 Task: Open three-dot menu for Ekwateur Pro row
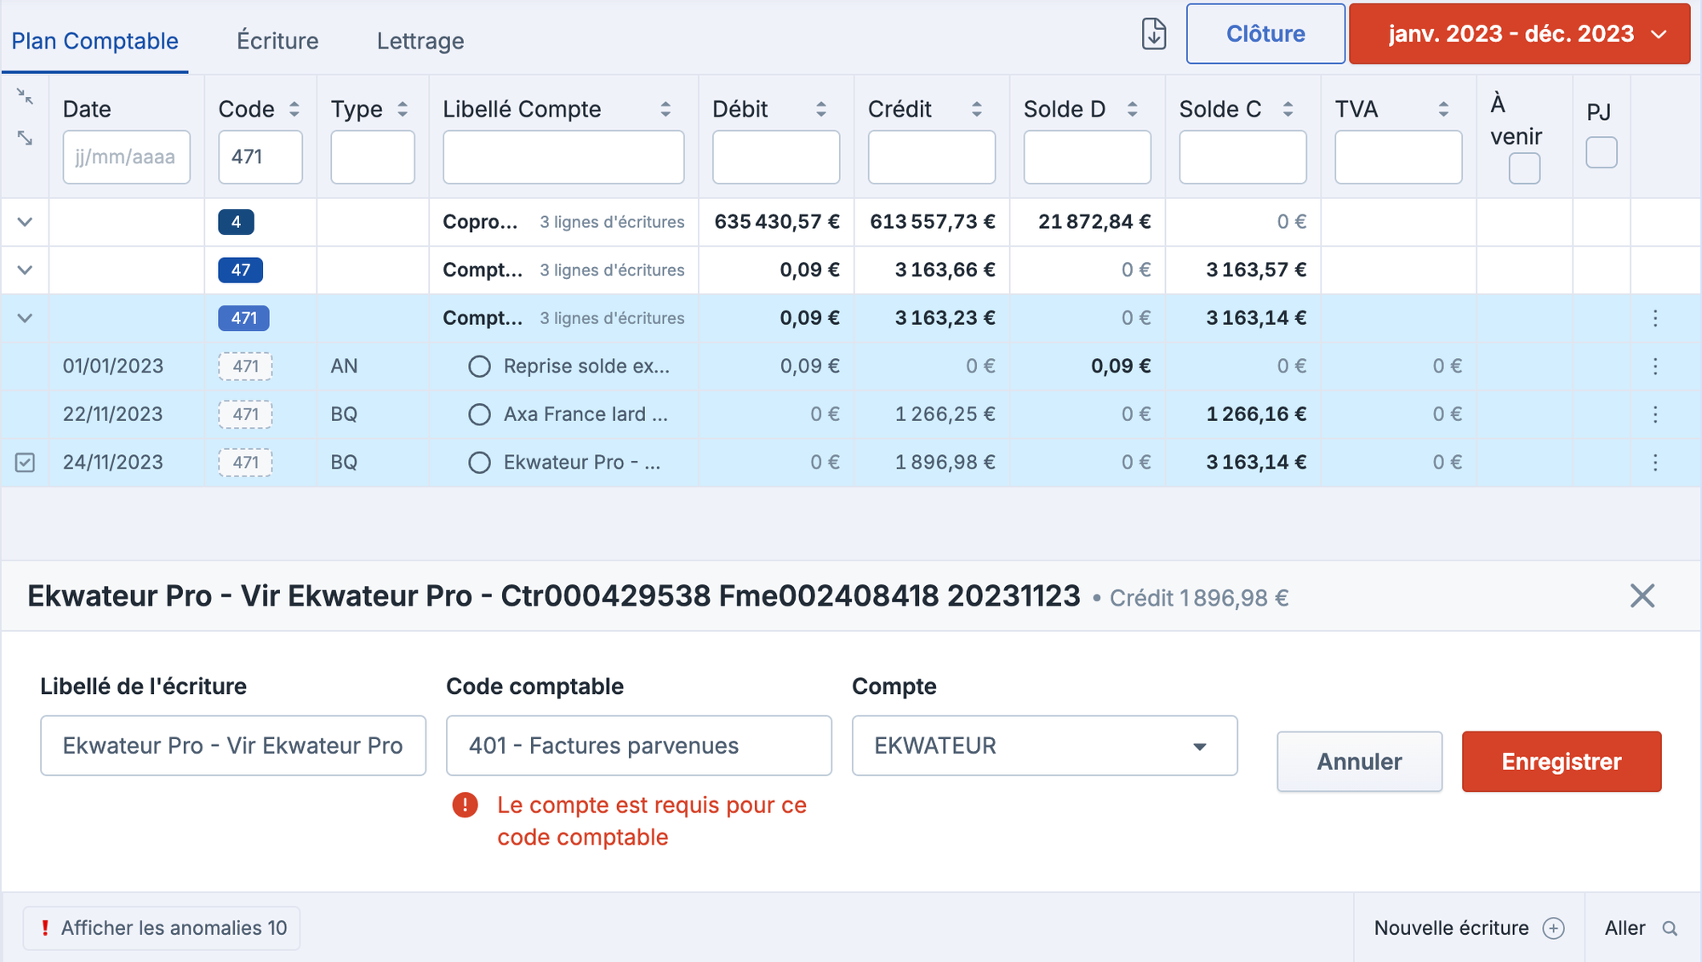1655,463
